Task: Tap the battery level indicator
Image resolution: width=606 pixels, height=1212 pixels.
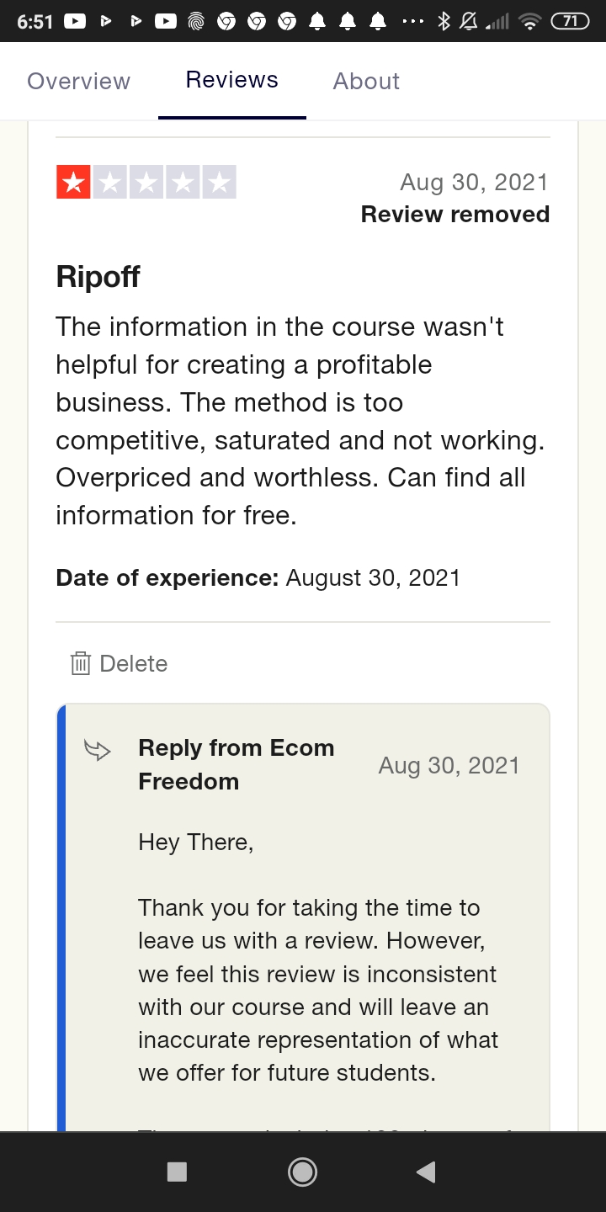Action: [x=570, y=22]
